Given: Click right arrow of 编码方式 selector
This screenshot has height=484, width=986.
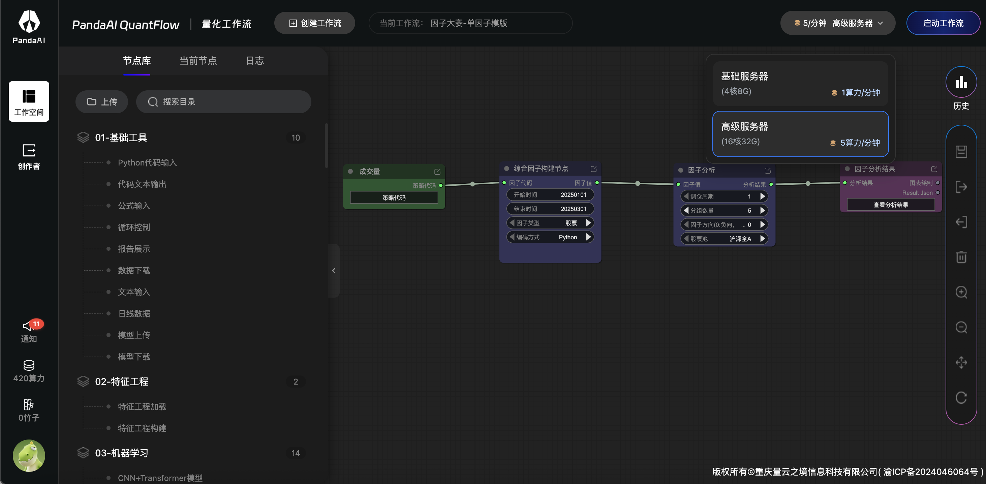Looking at the screenshot, I should (588, 237).
